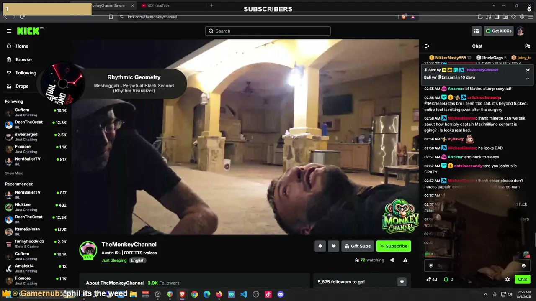
Task: Open the emoji picker in chat
Action: (x=523, y=265)
